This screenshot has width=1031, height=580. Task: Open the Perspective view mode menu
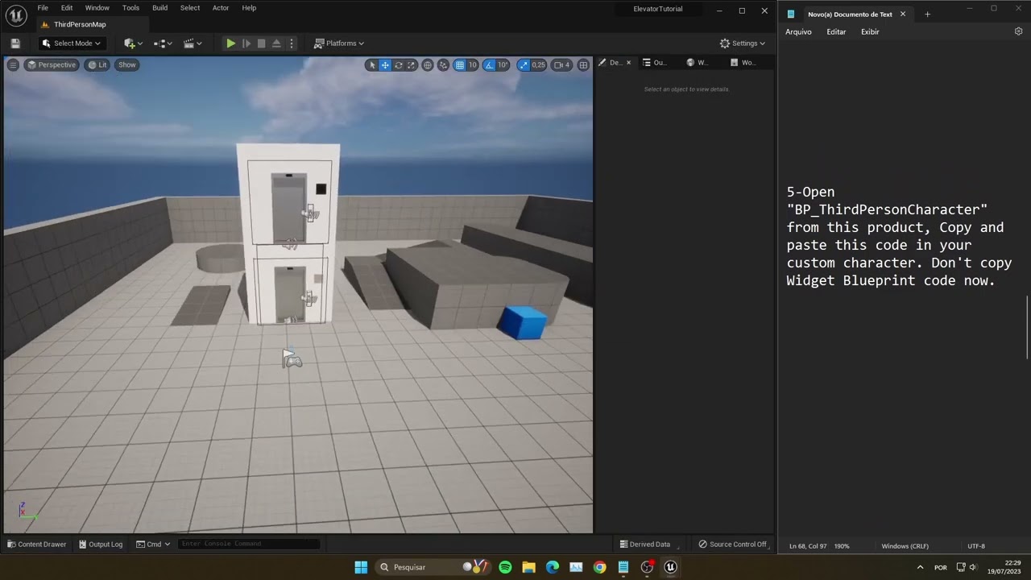click(x=52, y=64)
